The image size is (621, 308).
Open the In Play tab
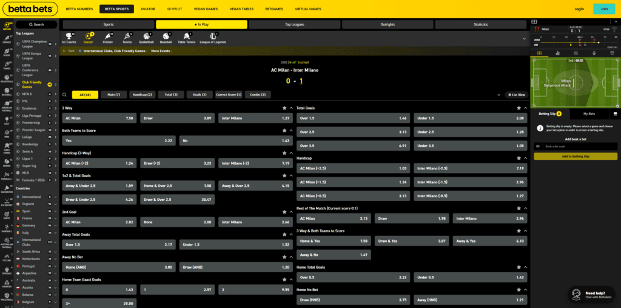201,25
